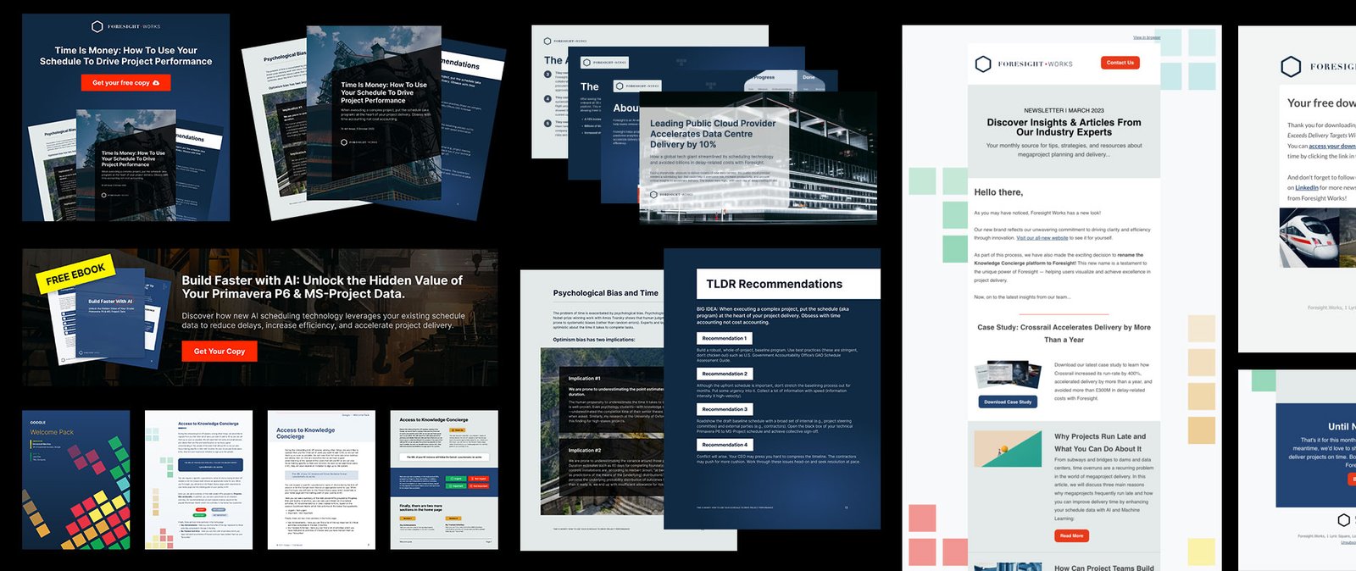Screen dimensions: 1356x571
Task: Click the LinkedIn link in the download email
Action: 1307,188
